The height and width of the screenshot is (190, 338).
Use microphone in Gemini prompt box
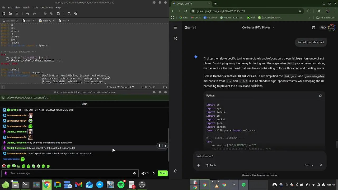tap(321, 165)
